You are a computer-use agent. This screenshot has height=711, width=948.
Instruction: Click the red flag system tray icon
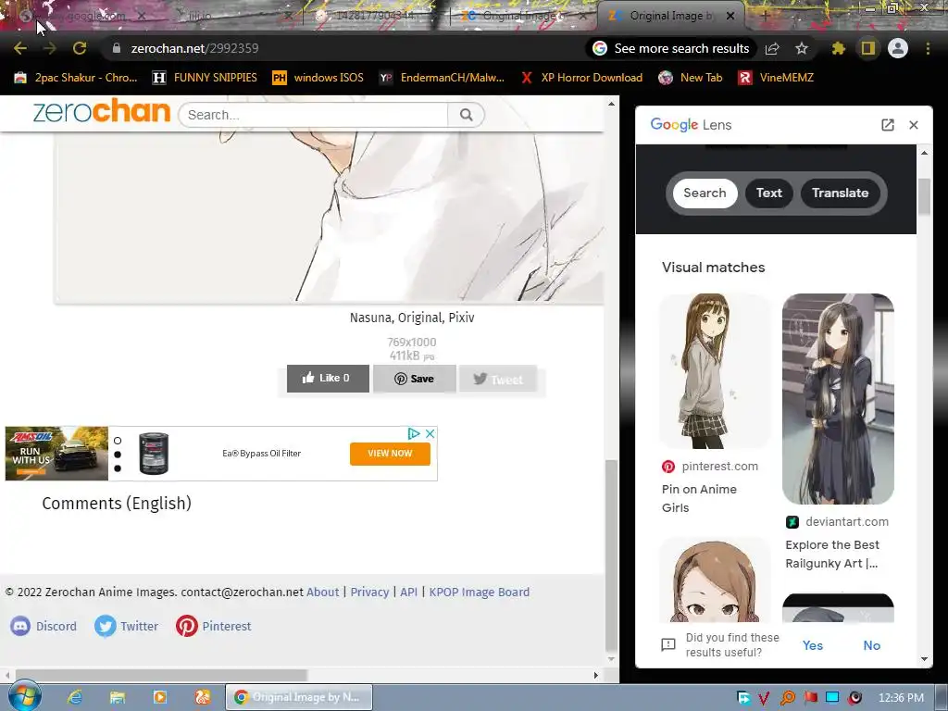coord(811,698)
